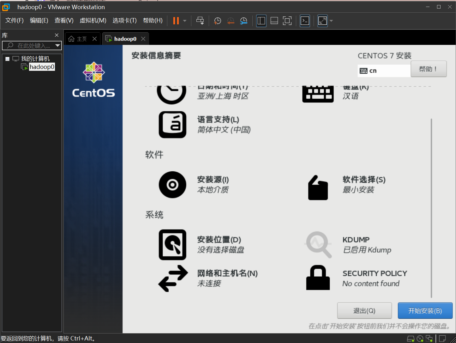Select hadoop0 in the library tree
The width and height of the screenshot is (456, 343).
[42, 67]
